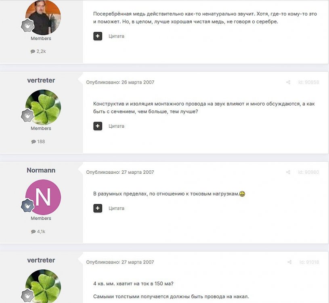Share Normann's post id 90980

(288, 172)
